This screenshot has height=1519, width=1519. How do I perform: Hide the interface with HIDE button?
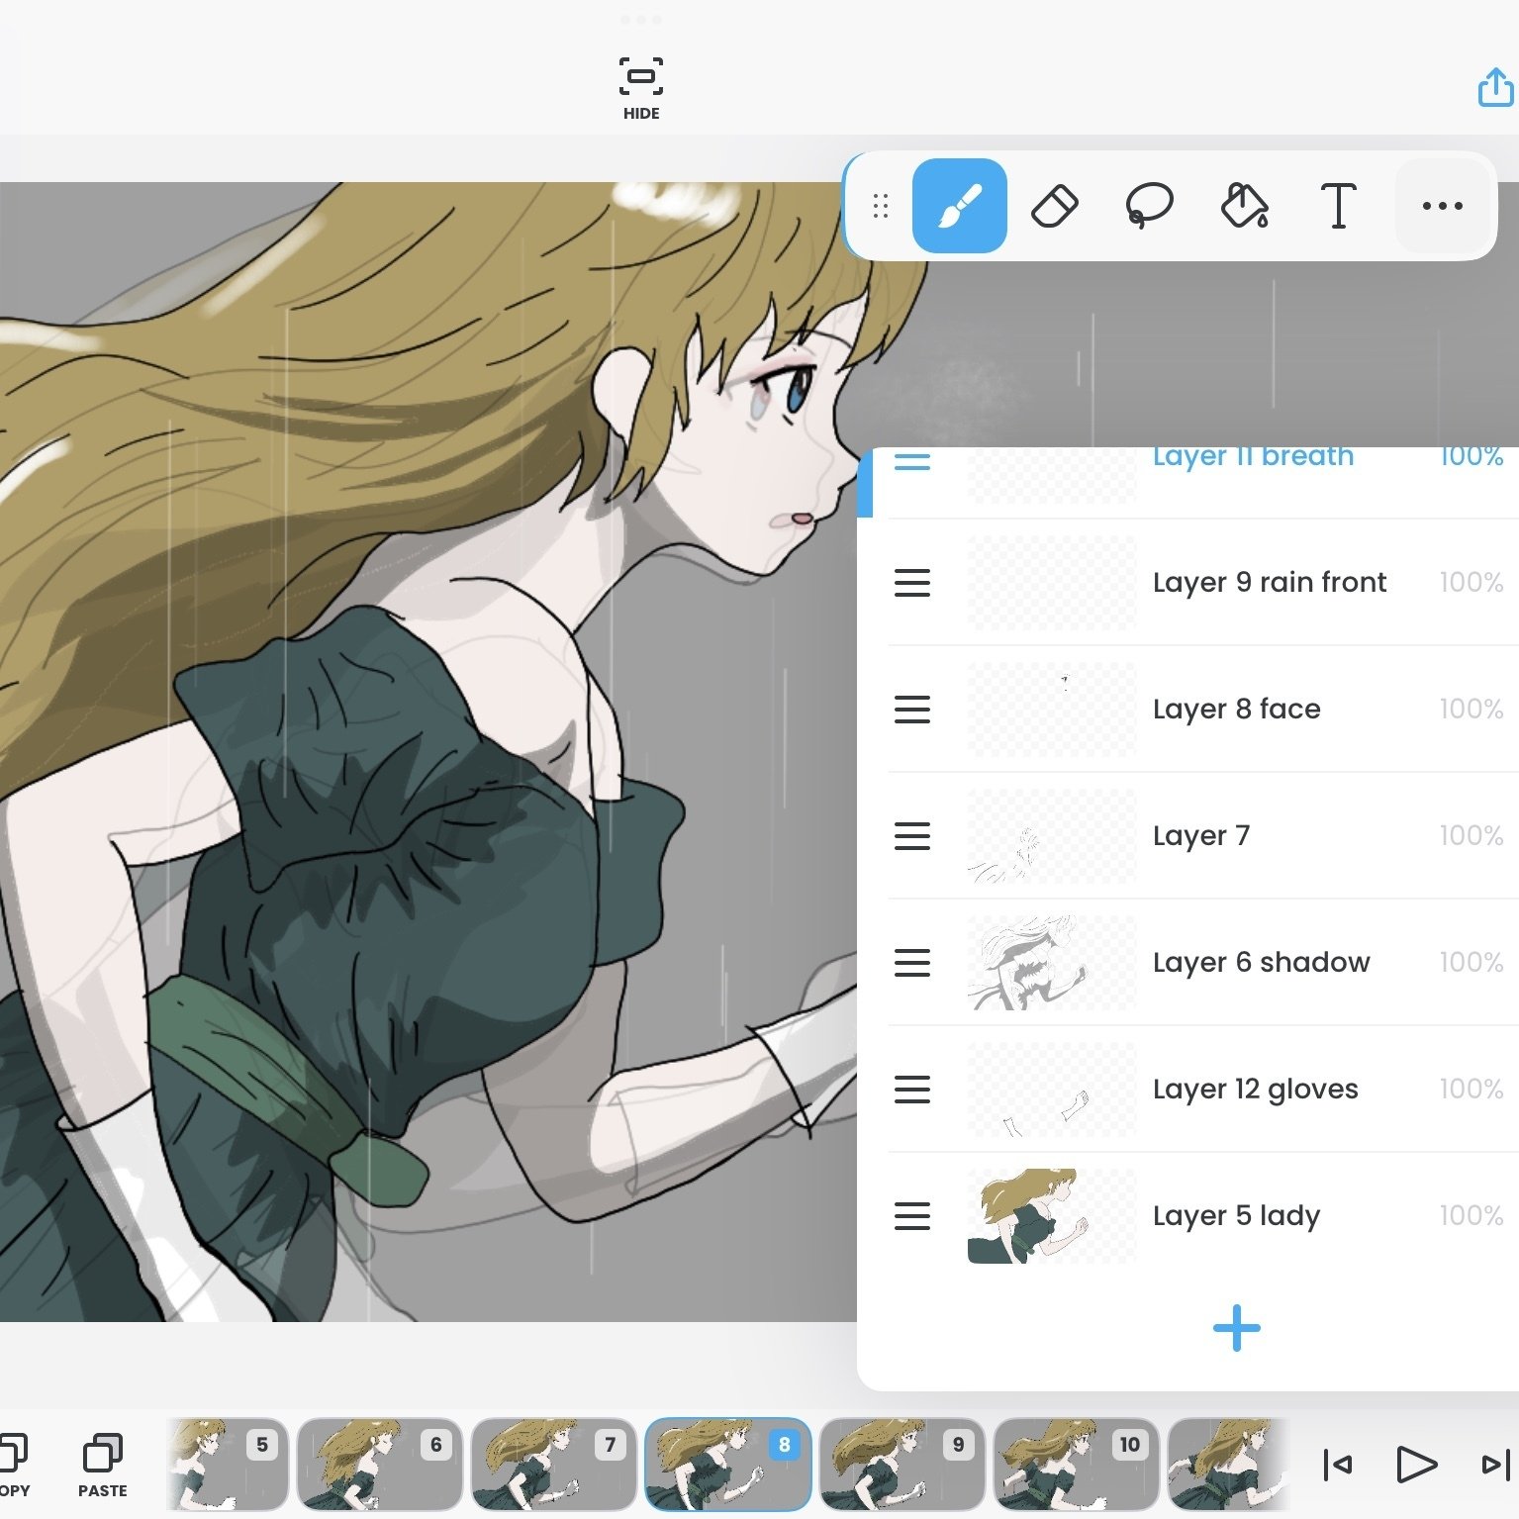point(641,88)
